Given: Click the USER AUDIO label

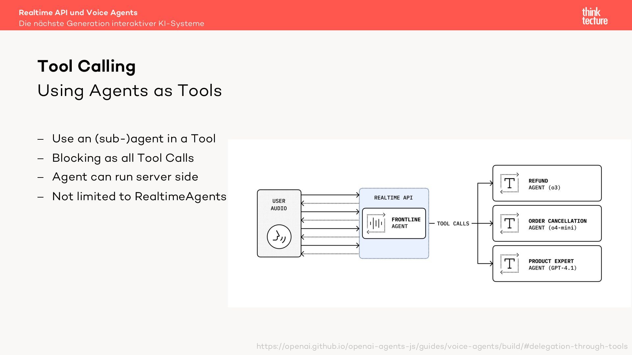Looking at the screenshot, I should [279, 204].
